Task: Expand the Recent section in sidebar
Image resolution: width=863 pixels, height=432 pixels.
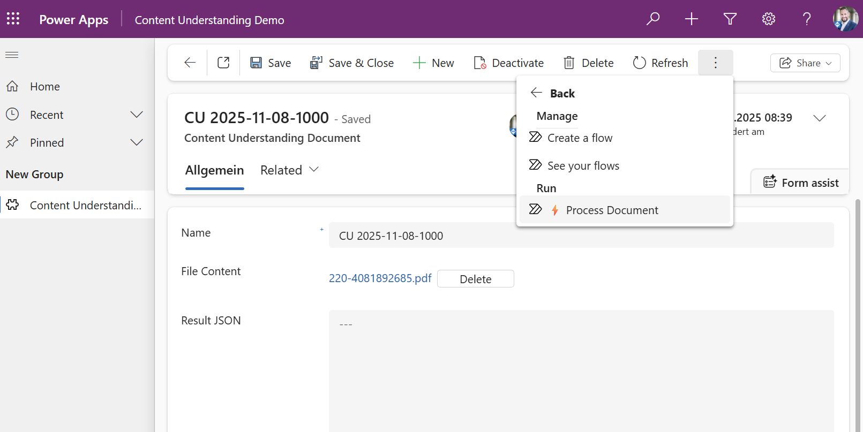Action: 137,115
